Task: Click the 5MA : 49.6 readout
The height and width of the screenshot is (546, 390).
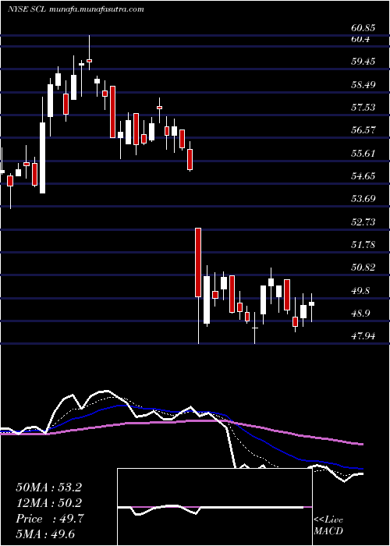Action: (x=45, y=534)
